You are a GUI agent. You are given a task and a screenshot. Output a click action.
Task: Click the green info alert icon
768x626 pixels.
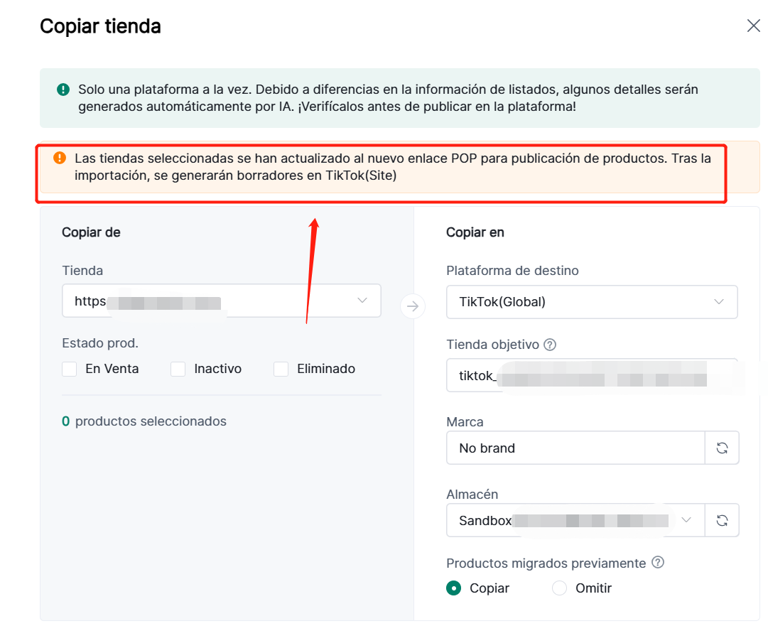tap(63, 90)
